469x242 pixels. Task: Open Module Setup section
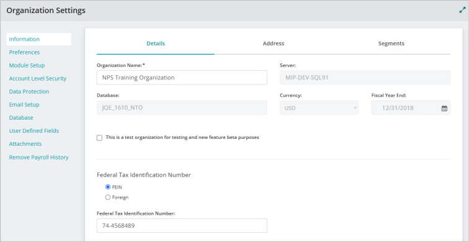(x=27, y=66)
